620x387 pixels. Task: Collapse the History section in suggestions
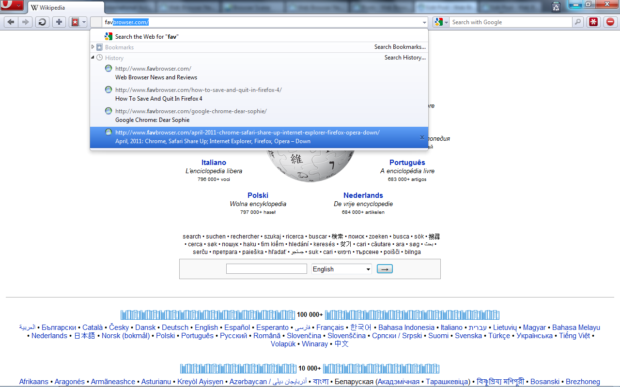93,58
